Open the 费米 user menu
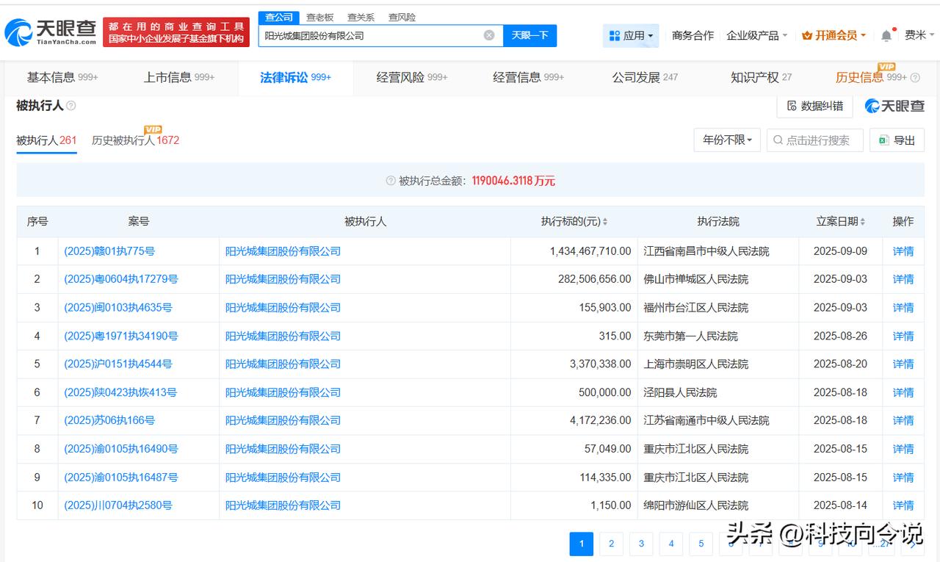This screenshot has height=562, width=940. pos(920,35)
